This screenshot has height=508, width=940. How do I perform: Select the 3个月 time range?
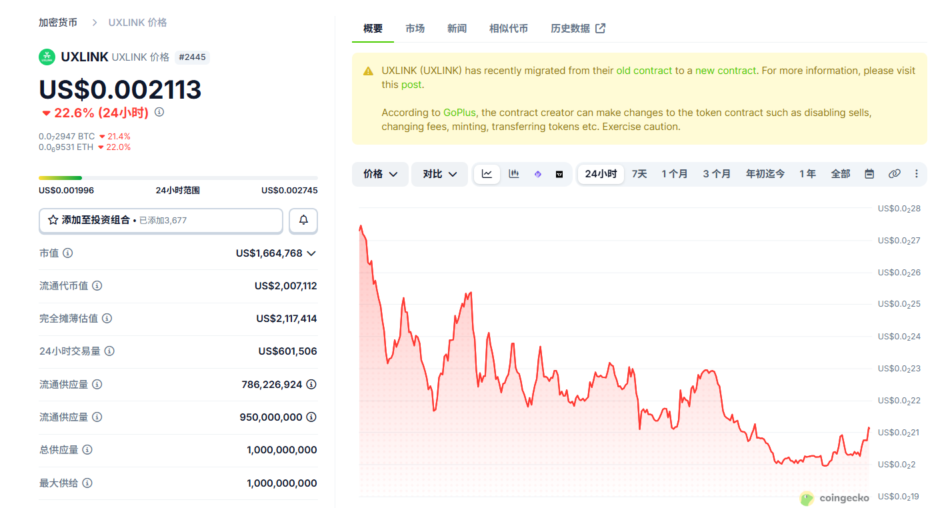(717, 174)
